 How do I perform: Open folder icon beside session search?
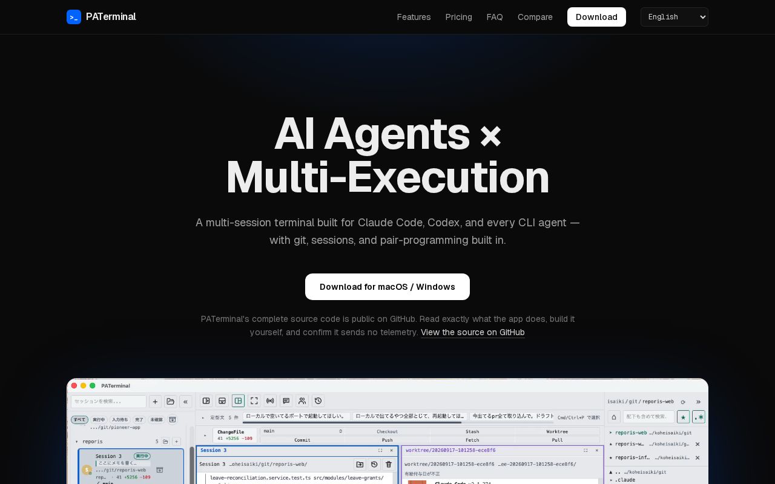point(171,401)
